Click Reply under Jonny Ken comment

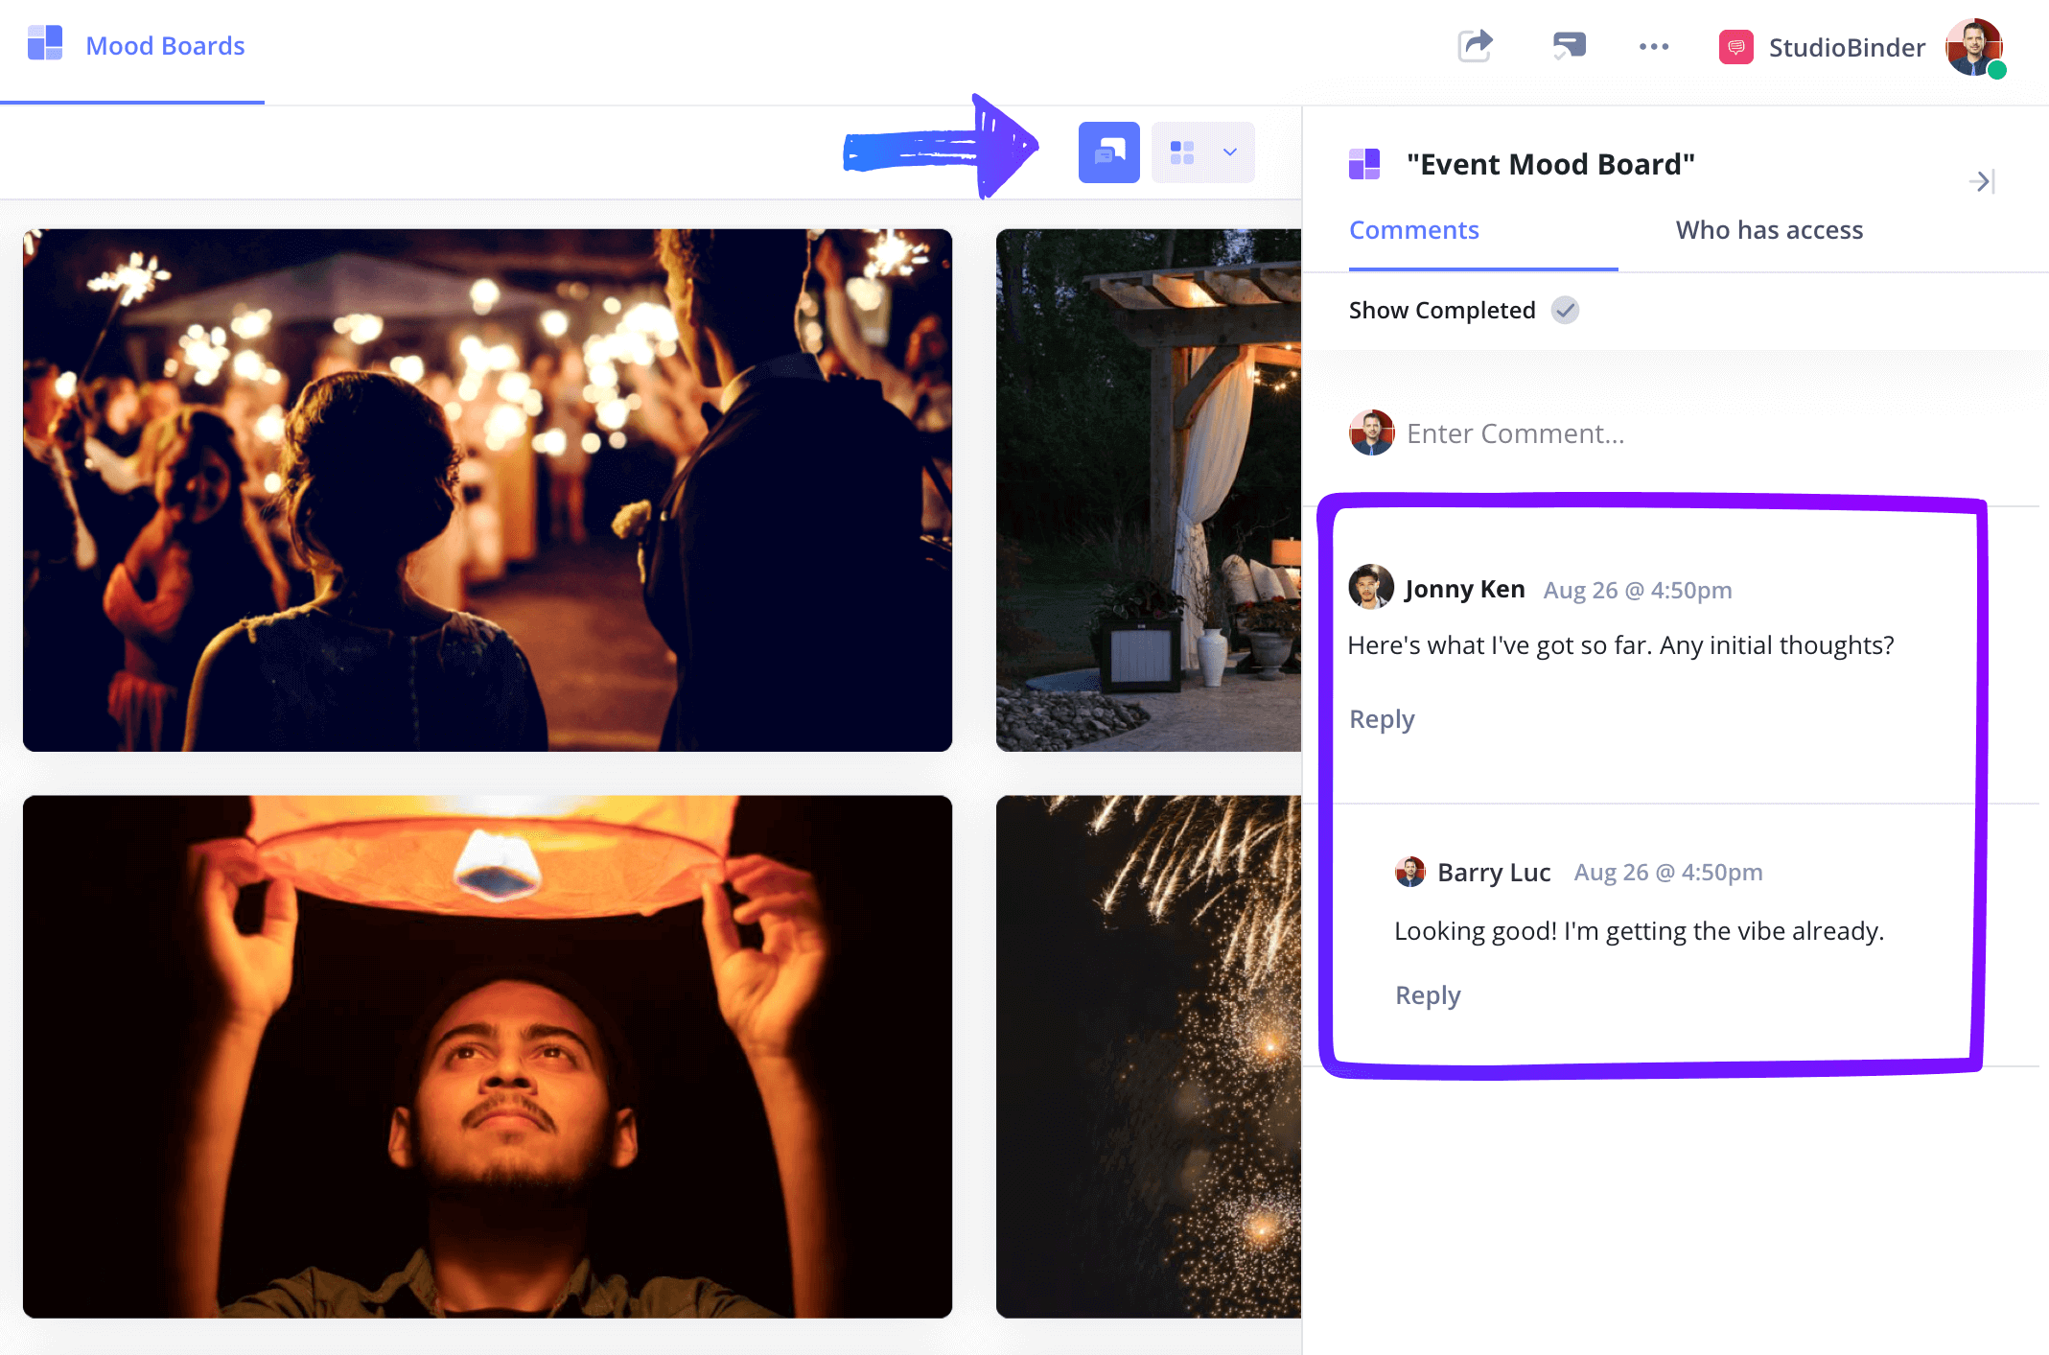[x=1381, y=717]
